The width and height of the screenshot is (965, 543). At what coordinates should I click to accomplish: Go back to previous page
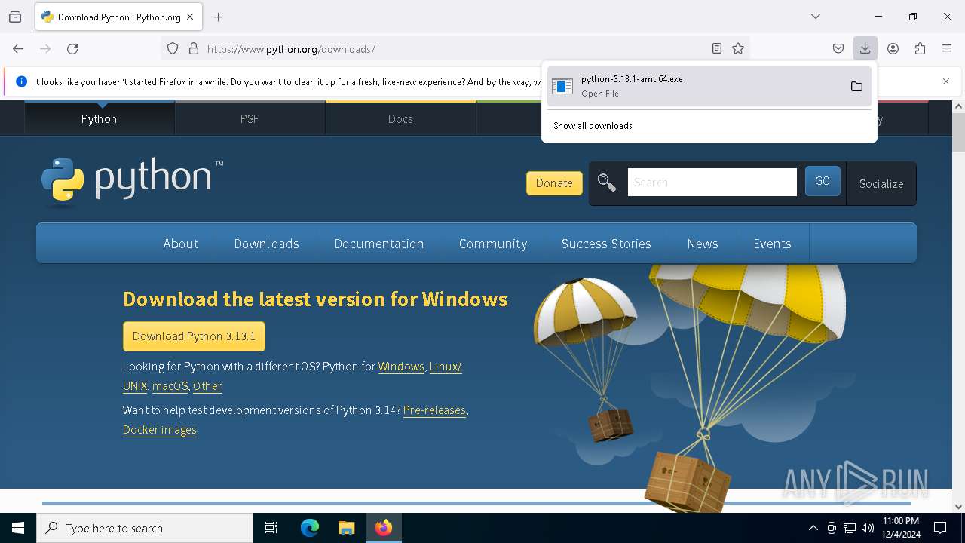(18, 49)
